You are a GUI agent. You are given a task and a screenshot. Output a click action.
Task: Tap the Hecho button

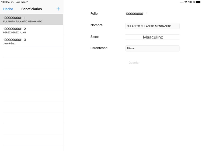click(x=8, y=9)
